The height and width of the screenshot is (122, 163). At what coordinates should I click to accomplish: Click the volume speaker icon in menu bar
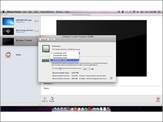[138, 12]
